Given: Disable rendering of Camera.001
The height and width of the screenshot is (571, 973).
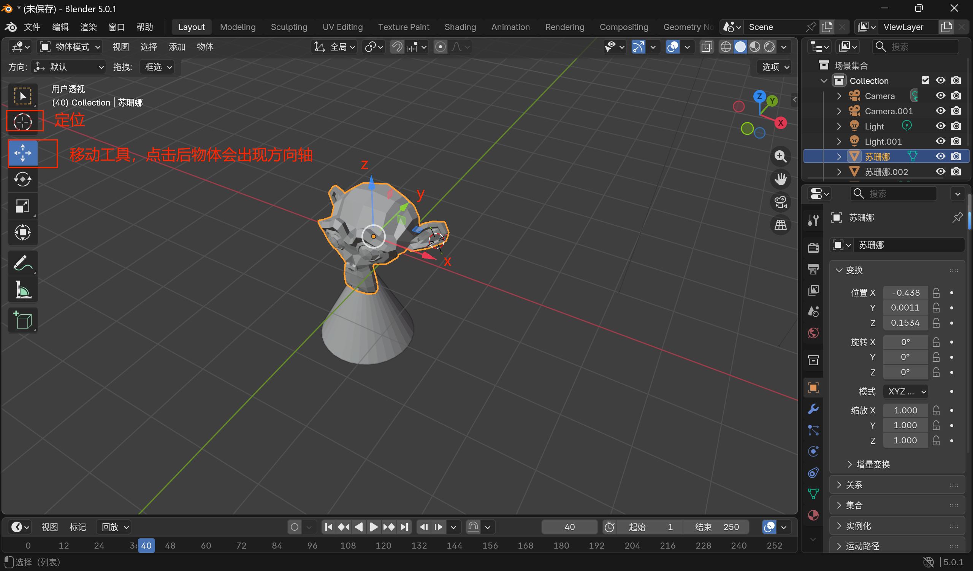Looking at the screenshot, I should (x=956, y=111).
